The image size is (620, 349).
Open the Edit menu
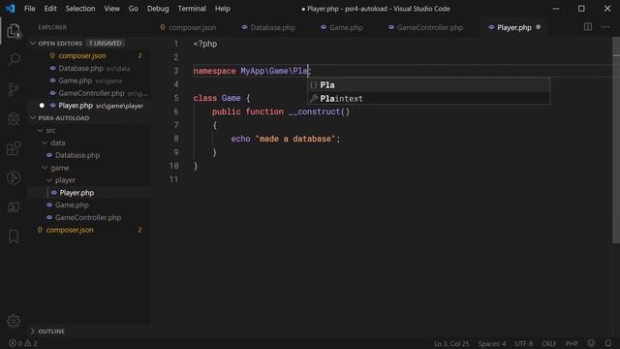pos(50,9)
